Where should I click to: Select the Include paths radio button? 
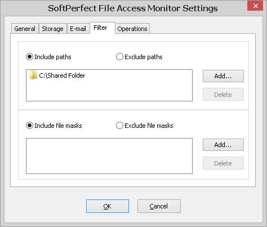pos(29,57)
